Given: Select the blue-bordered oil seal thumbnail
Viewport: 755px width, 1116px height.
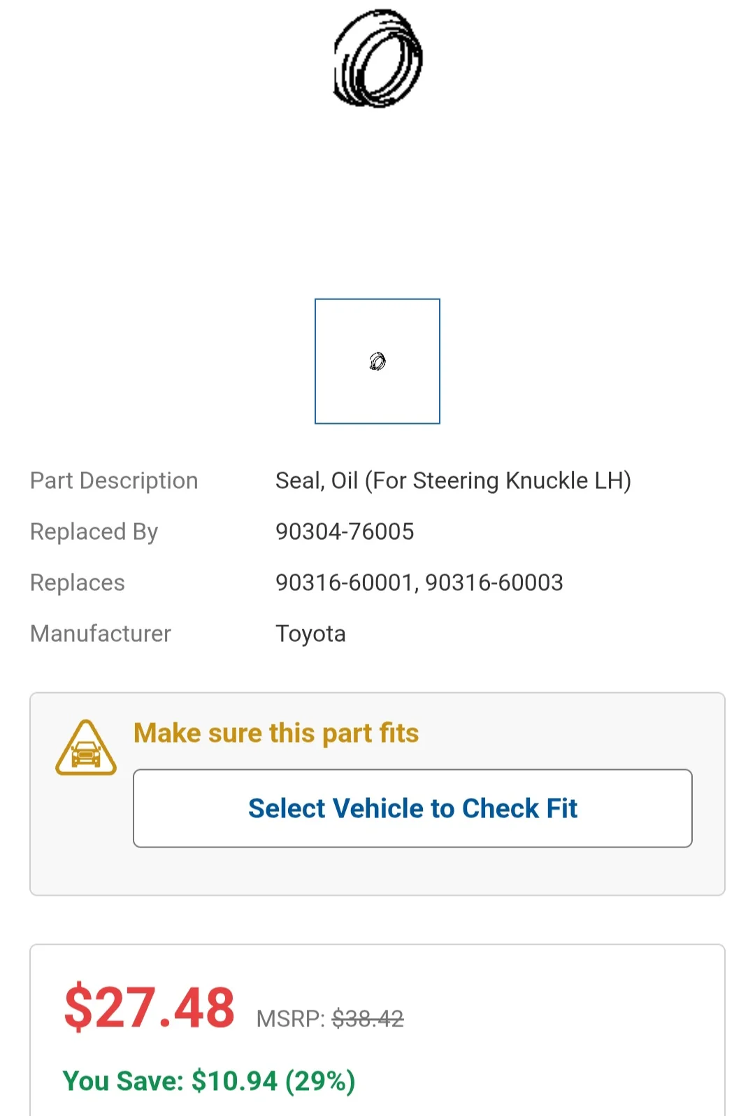Looking at the screenshot, I should (377, 362).
